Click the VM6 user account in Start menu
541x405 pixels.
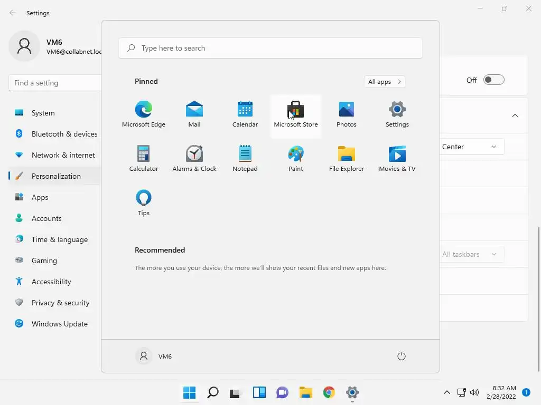click(154, 356)
